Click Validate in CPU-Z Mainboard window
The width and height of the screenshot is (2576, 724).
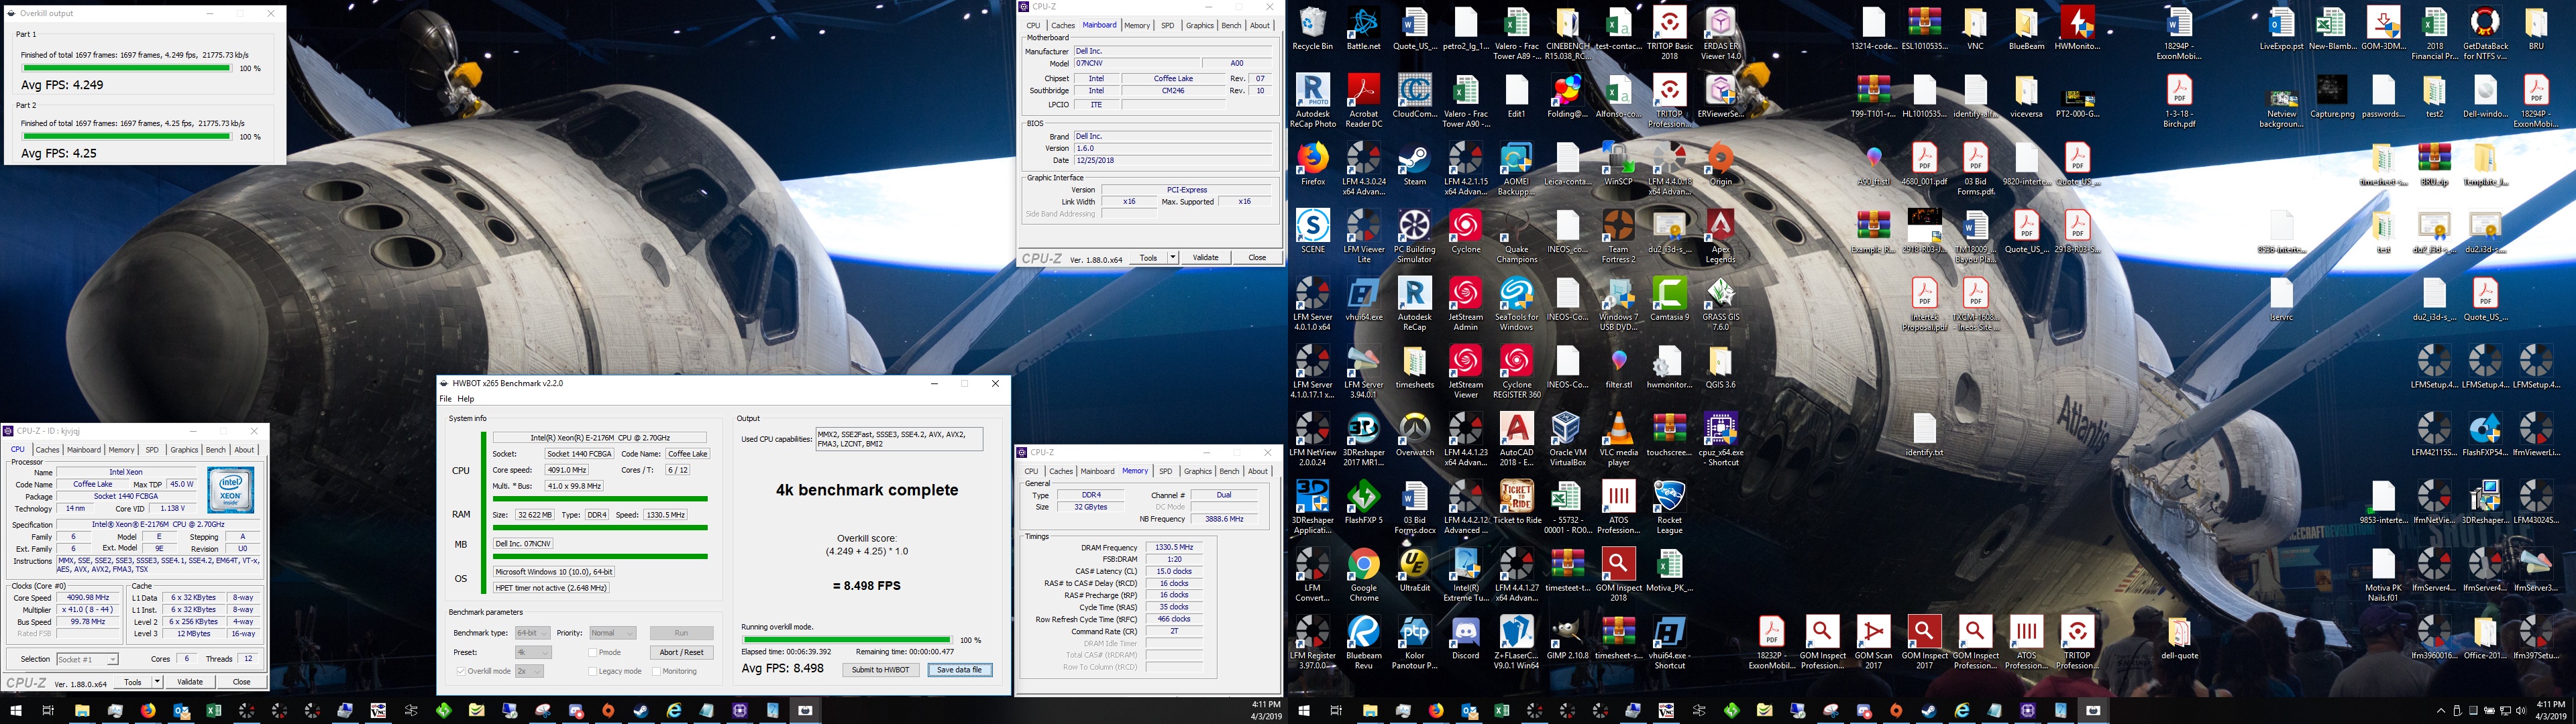click(1206, 258)
